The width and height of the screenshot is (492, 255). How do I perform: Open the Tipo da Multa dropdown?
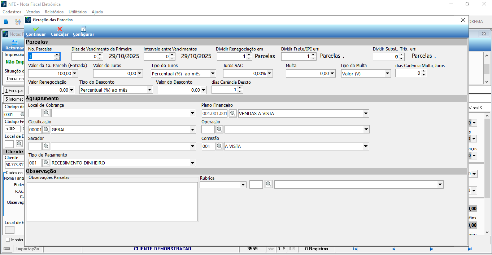point(387,74)
